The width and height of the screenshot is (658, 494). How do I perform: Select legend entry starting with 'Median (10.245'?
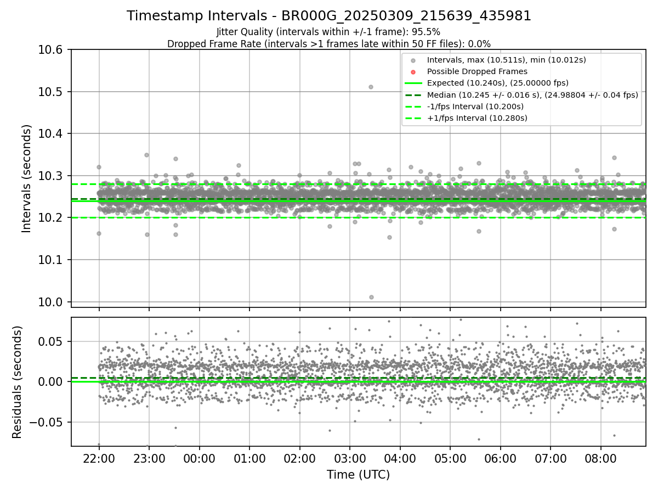pyautogui.click(x=533, y=94)
